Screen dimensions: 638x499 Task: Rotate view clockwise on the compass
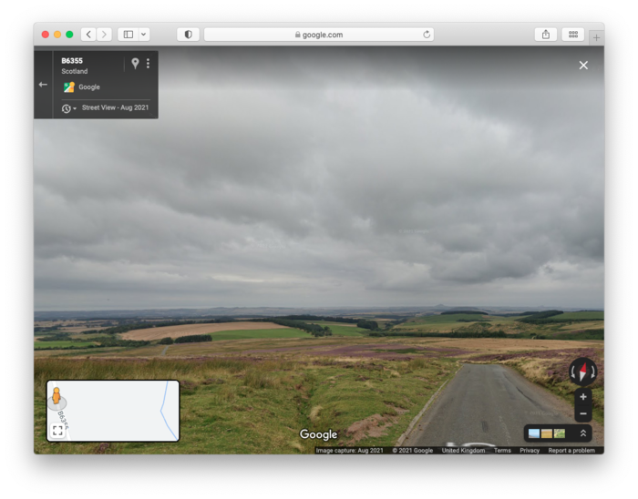click(x=592, y=372)
